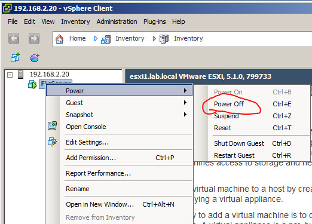The width and height of the screenshot is (312, 224).
Task: Click the Edit Settings pencil icon
Action: point(53,142)
